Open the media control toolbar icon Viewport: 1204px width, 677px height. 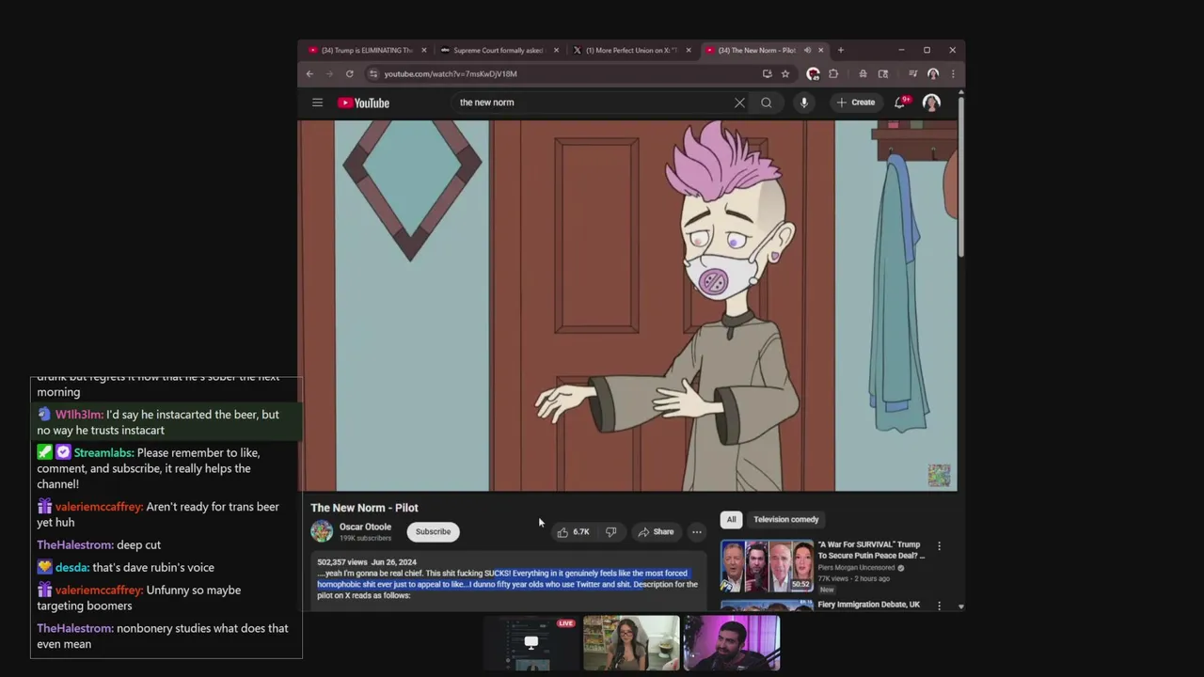(x=912, y=74)
